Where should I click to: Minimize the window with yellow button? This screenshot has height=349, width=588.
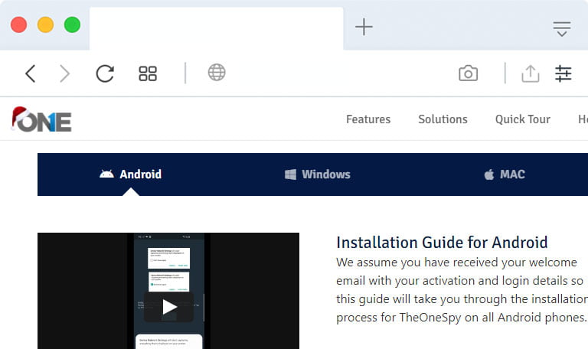(45, 24)
